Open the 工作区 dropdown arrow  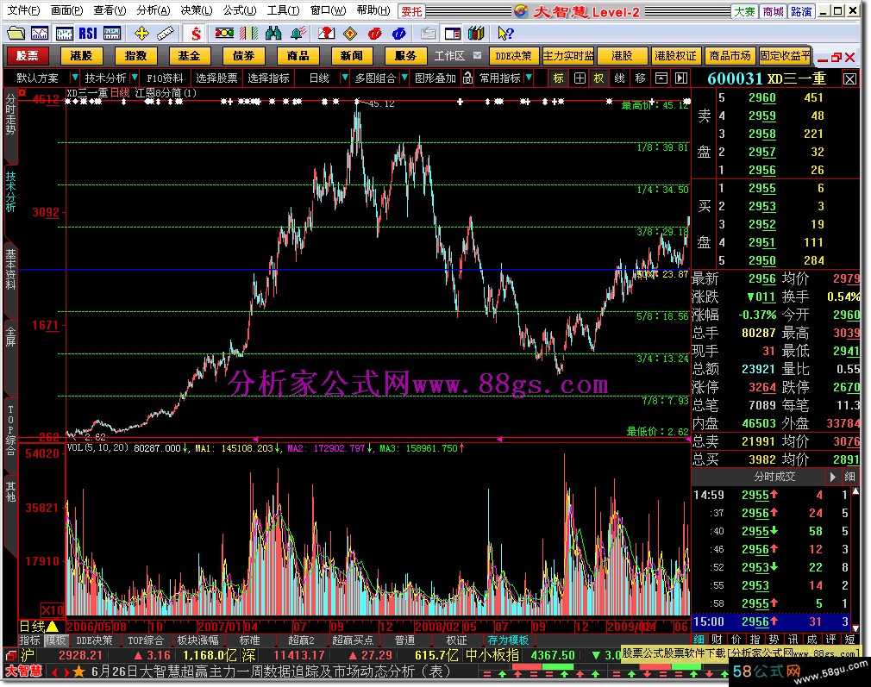[x=477, y=55]
